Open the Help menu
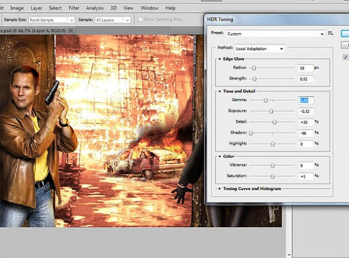Image resolution: width=349 pixels, height=258 pixels. (x=170, y=8)
